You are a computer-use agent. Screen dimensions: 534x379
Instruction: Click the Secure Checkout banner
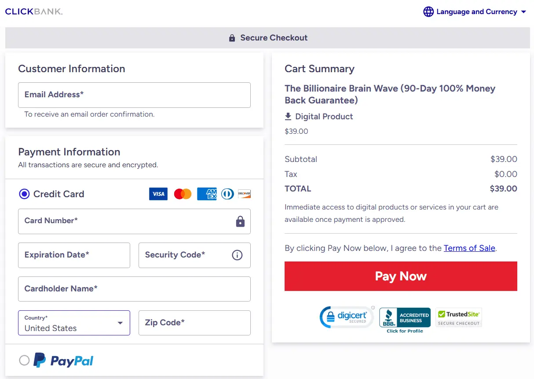coord(267,38)
